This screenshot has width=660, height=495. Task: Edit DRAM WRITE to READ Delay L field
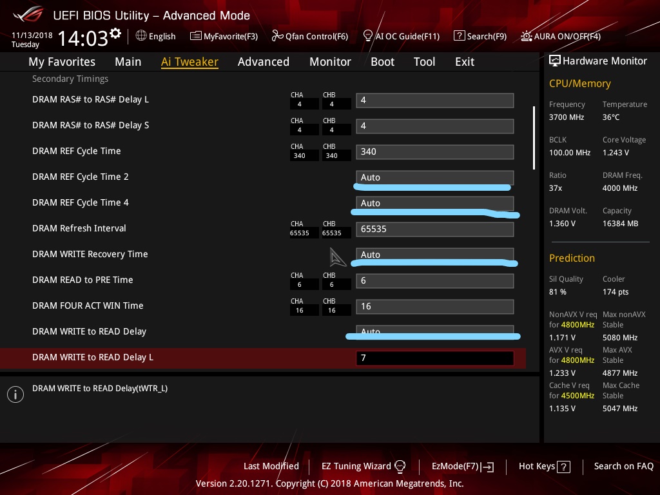[x=435, y=358]
